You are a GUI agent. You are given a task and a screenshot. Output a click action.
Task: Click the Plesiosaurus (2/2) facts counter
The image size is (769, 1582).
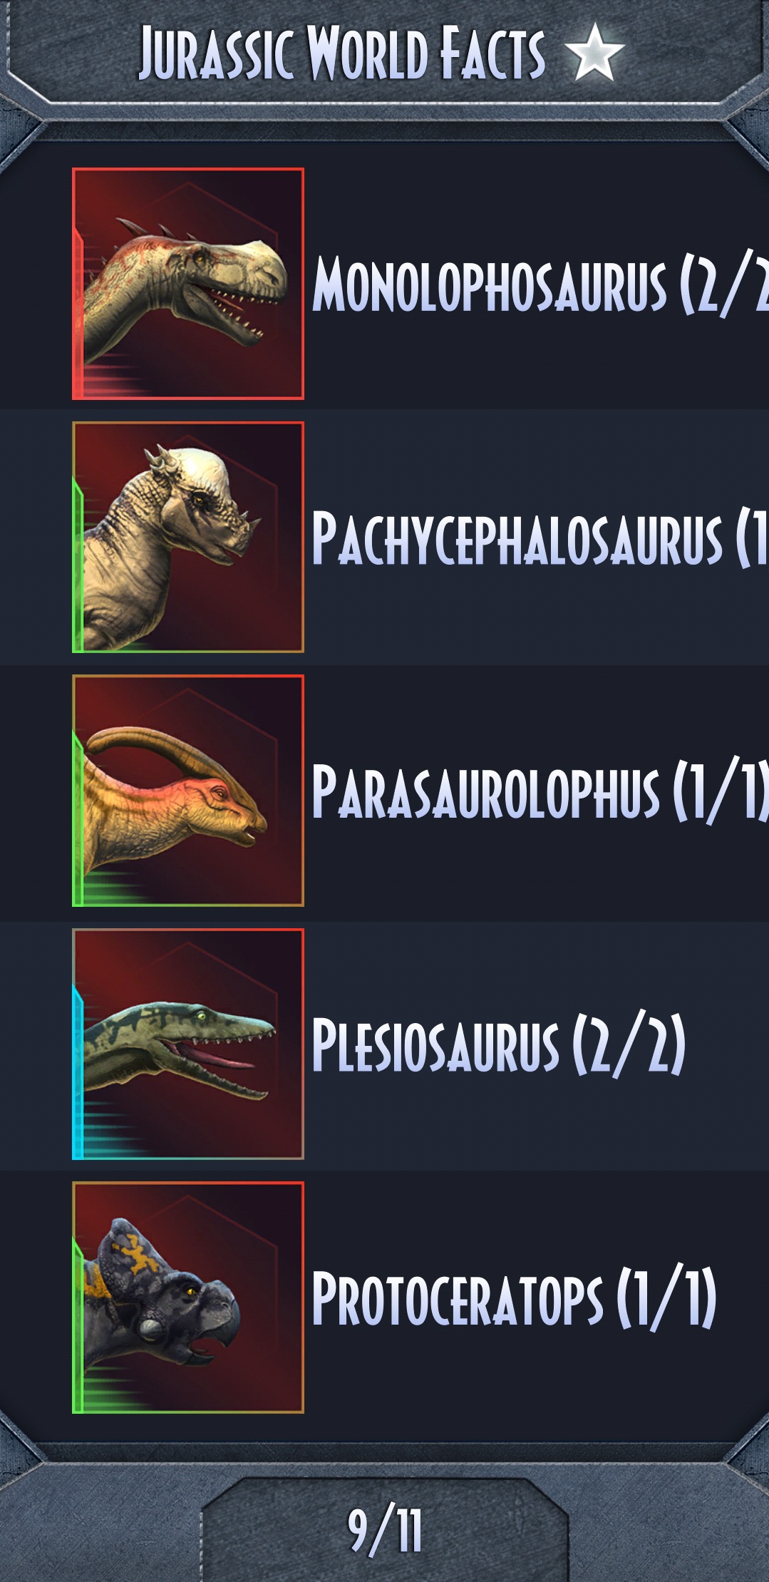[x=629, y=1044]
